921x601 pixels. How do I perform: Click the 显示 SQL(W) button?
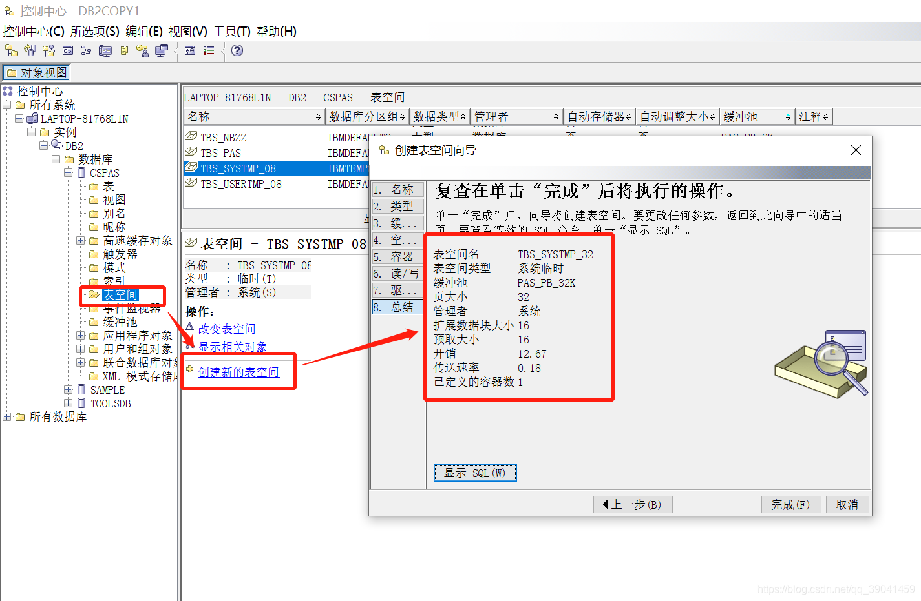click(x=474, y=473)
